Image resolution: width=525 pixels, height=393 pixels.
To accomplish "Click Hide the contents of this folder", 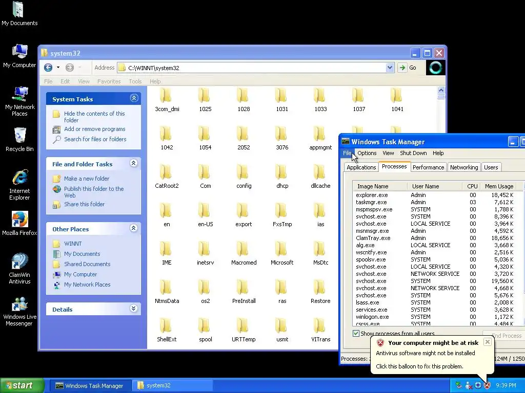I will coord(94,117).
